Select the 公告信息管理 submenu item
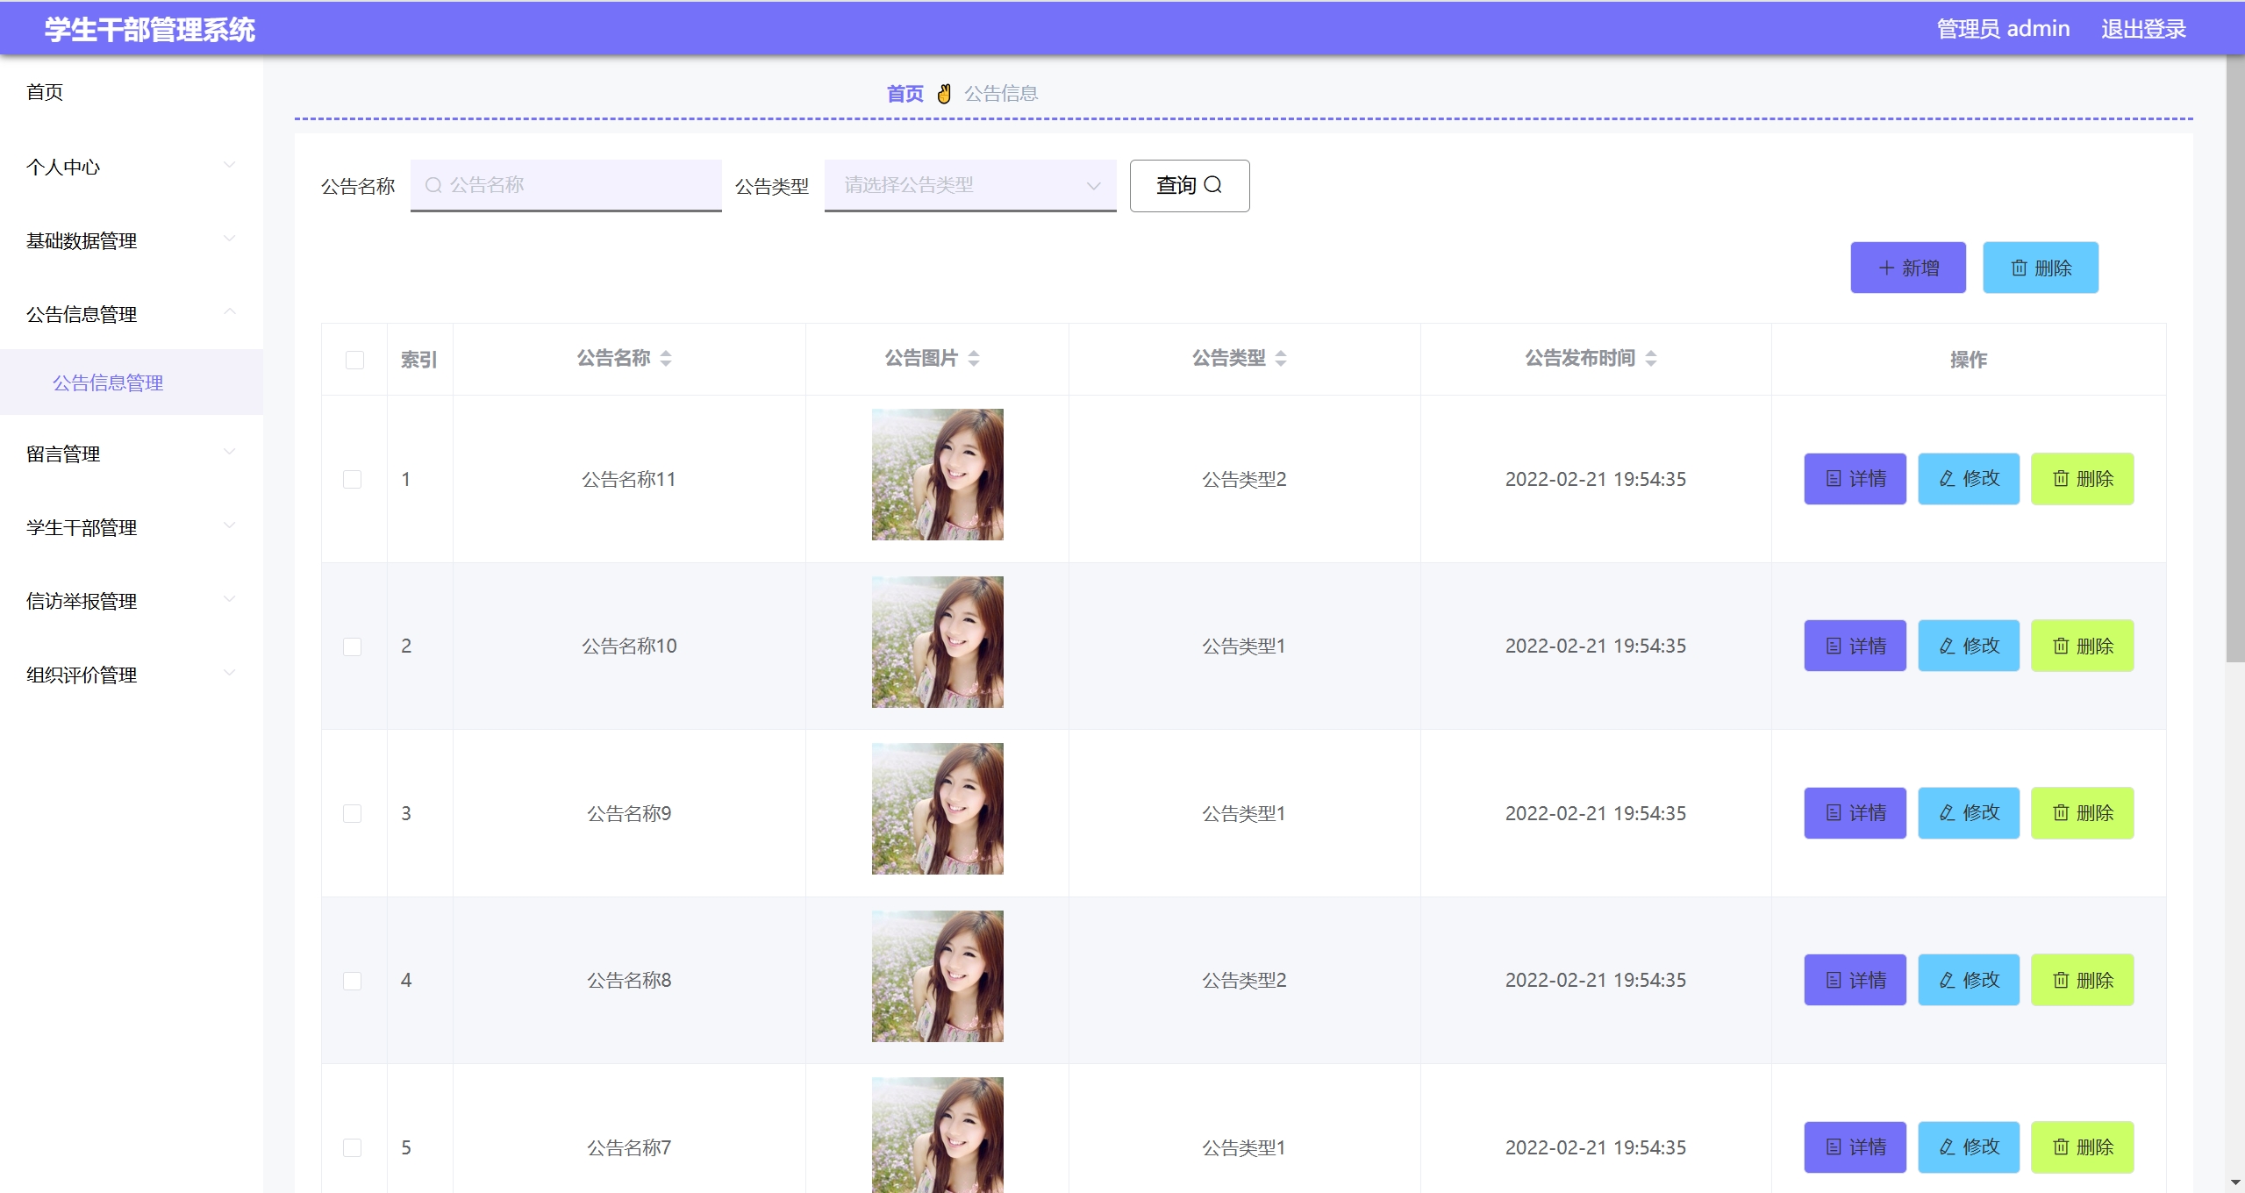The image size is (2245, 1193). point(132,382)
